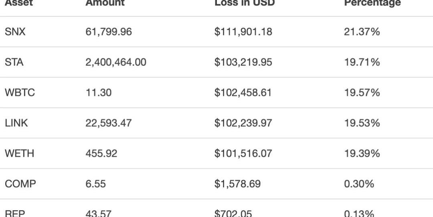
Task: Click the SNX loss value $111,901.18
Action: pyautogui.click(x=243, y=32)
